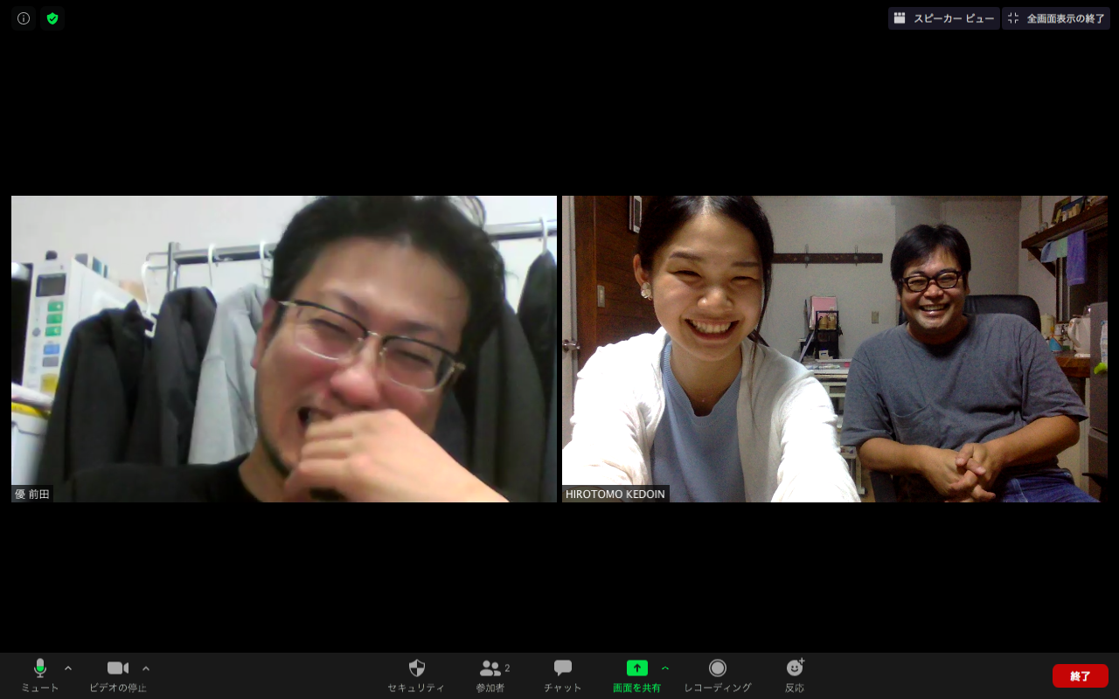Open the meeting info icon
The width and height of the screenshot is (1119, 699).
click(24, 18)
